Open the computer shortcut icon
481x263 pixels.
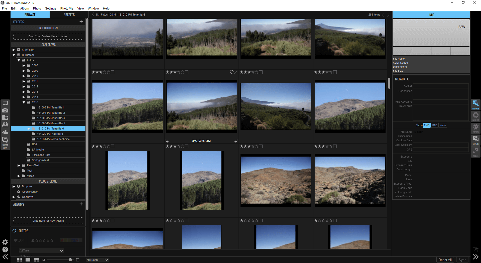5,103
